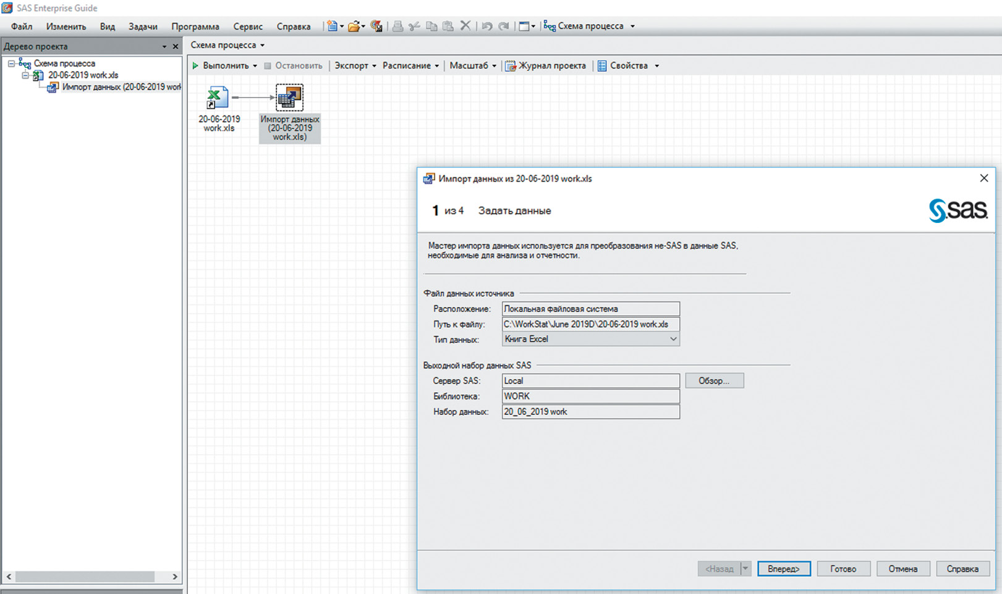Open the Дерево проекта panel options arrow
The height and width of the screenshot is (594, 1002).
pyautogui.click(x=164, y=46)
